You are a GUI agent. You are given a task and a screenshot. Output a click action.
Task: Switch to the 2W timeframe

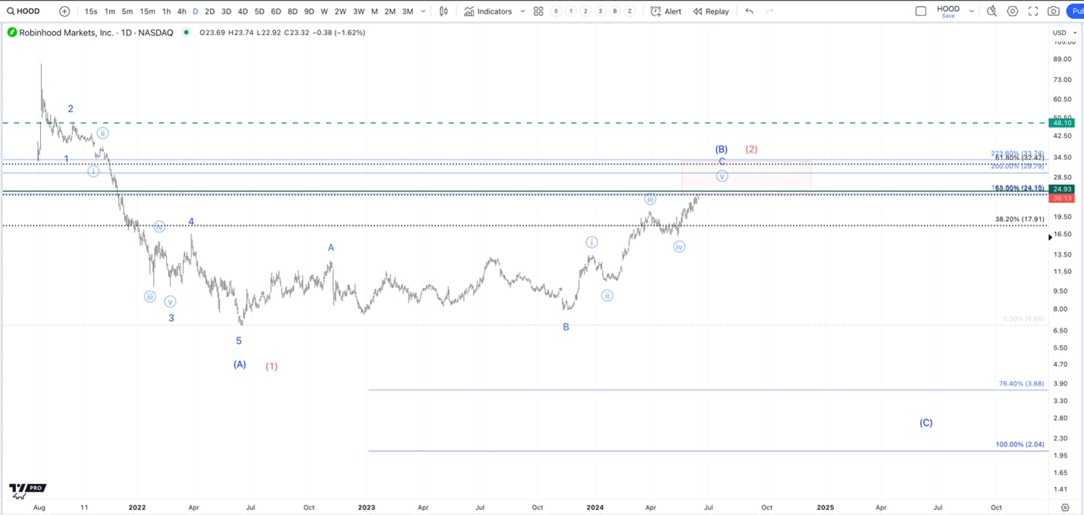click(x=340, y=11)
